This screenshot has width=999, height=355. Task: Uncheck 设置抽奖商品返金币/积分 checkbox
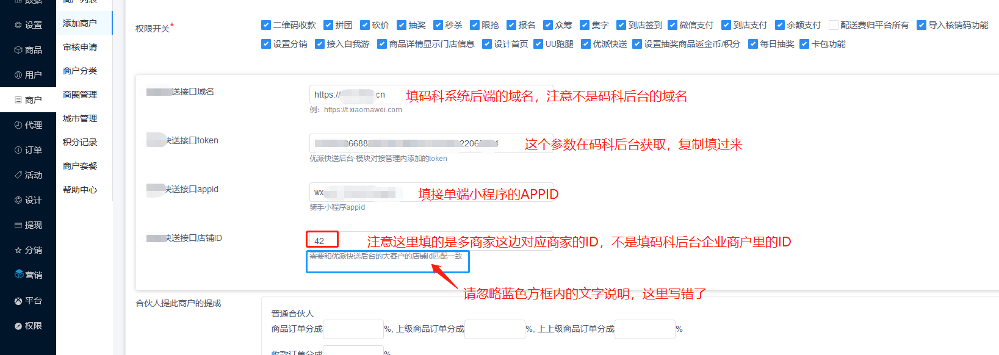coord(637,44)
